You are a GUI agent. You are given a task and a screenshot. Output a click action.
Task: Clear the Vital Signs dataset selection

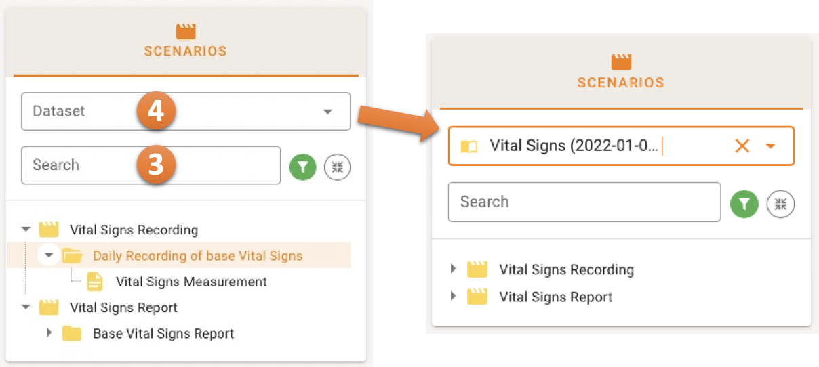tap(742, 146)
